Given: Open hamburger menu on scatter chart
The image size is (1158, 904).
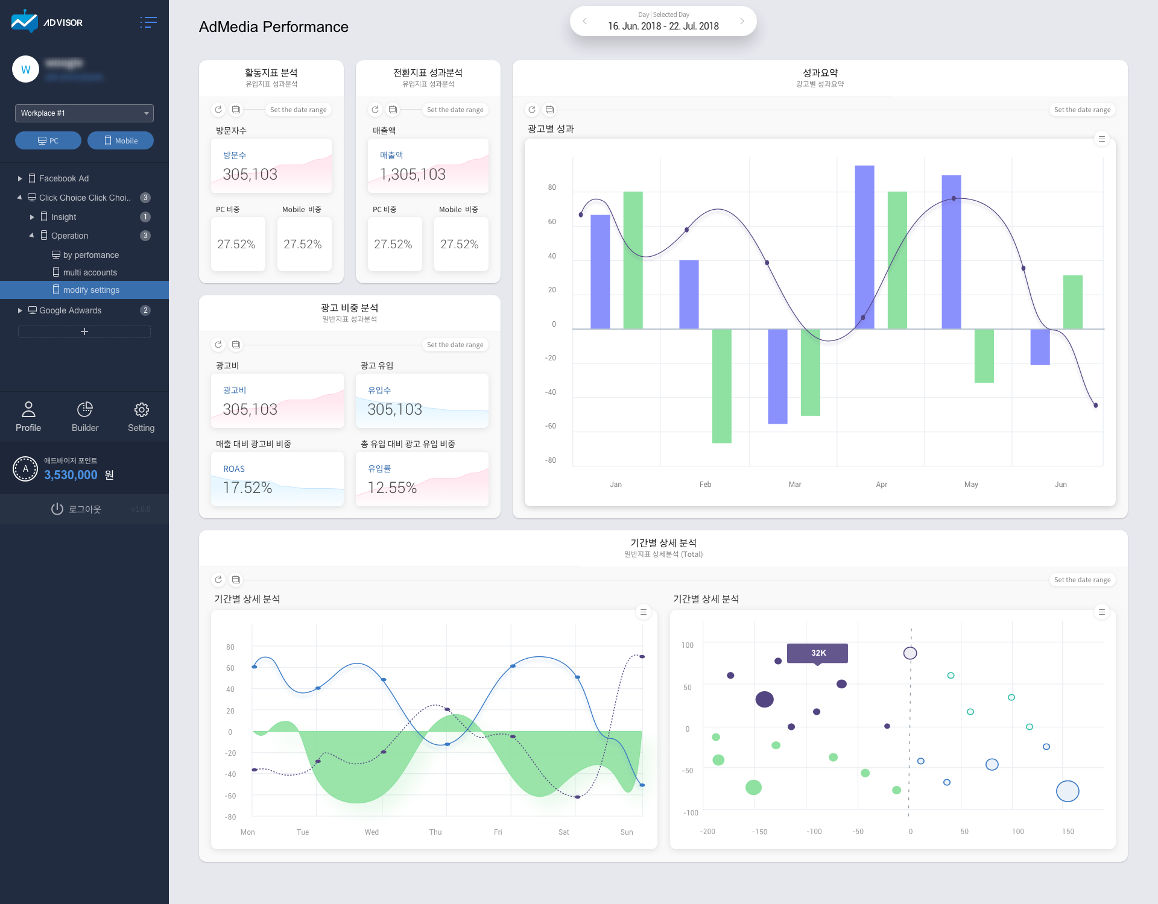Looking at the screenshot, I should 1101,612.
